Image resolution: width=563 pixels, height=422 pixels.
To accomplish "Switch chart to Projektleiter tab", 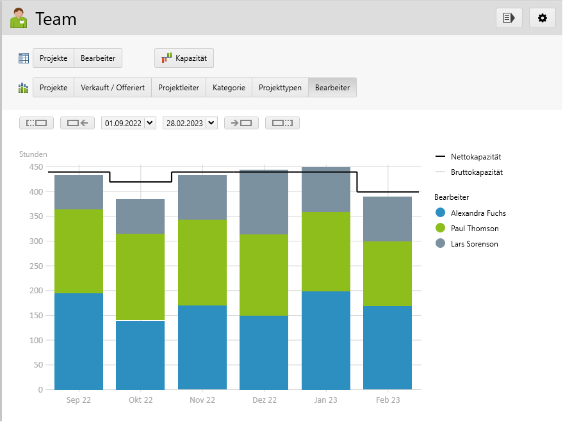I will click(x=178, y=88).
